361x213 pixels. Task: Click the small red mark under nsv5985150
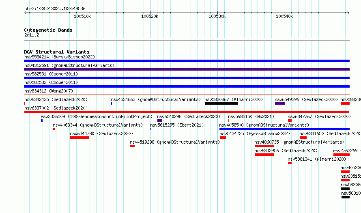(x=229, y=120)
